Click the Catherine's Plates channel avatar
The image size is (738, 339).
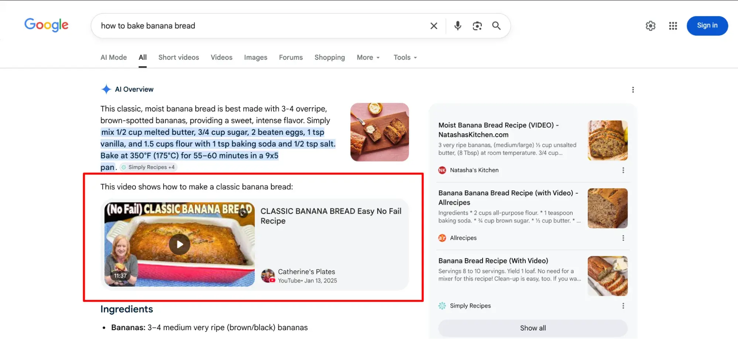[x=268, y=276]
